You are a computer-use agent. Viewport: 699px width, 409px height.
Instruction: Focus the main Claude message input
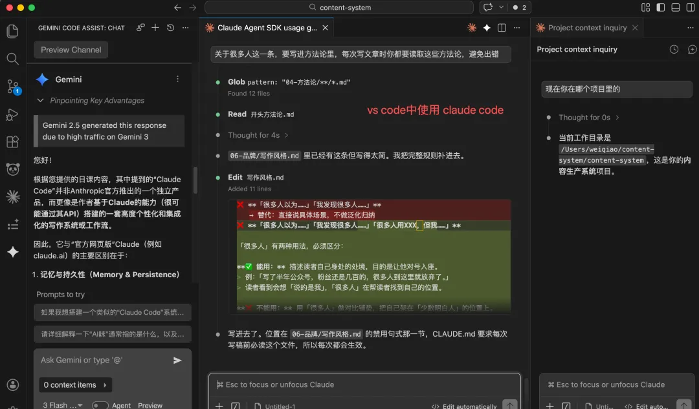(364, 384)
